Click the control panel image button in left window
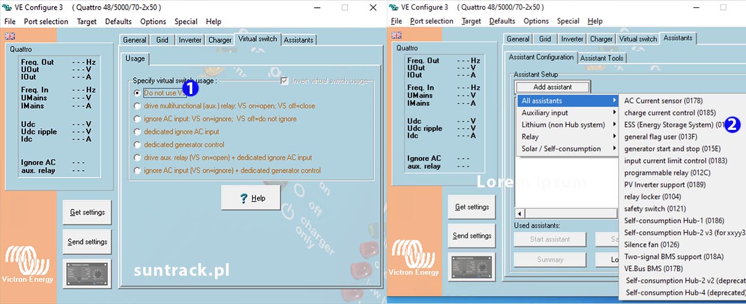 click(88, 274)
